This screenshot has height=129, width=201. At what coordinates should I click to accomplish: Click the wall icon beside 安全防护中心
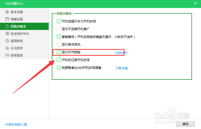pos(7,34)
